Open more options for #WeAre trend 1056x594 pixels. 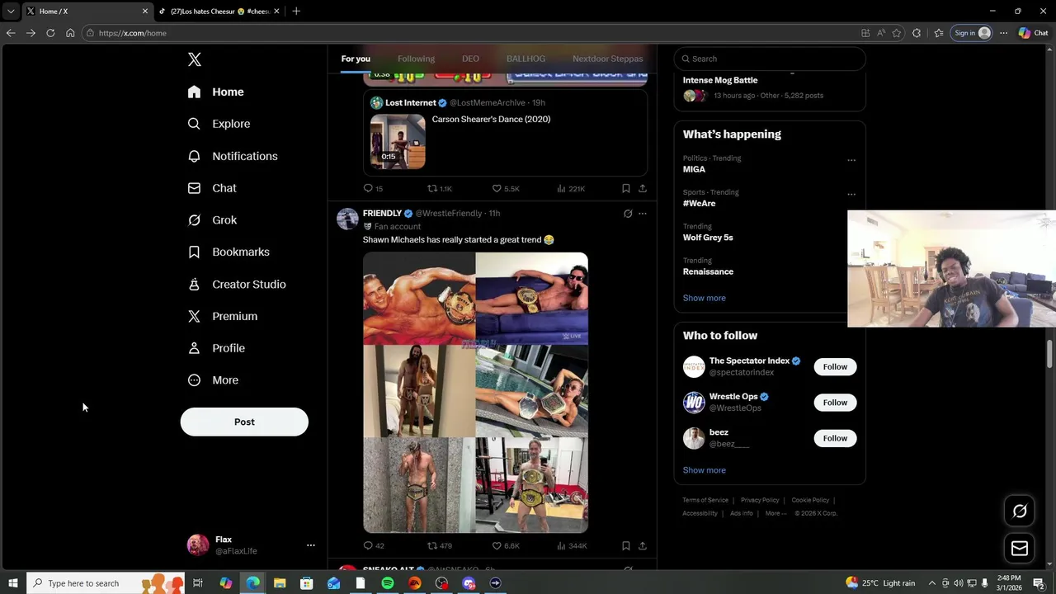click(x=851, y=195)
